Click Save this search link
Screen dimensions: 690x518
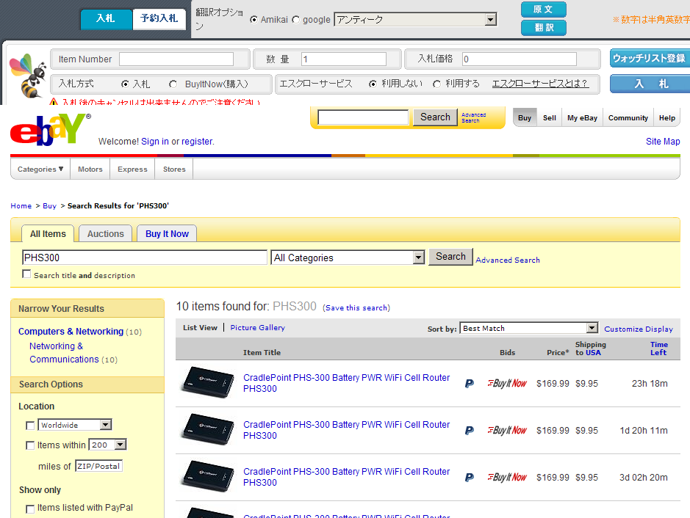(356, 307)
